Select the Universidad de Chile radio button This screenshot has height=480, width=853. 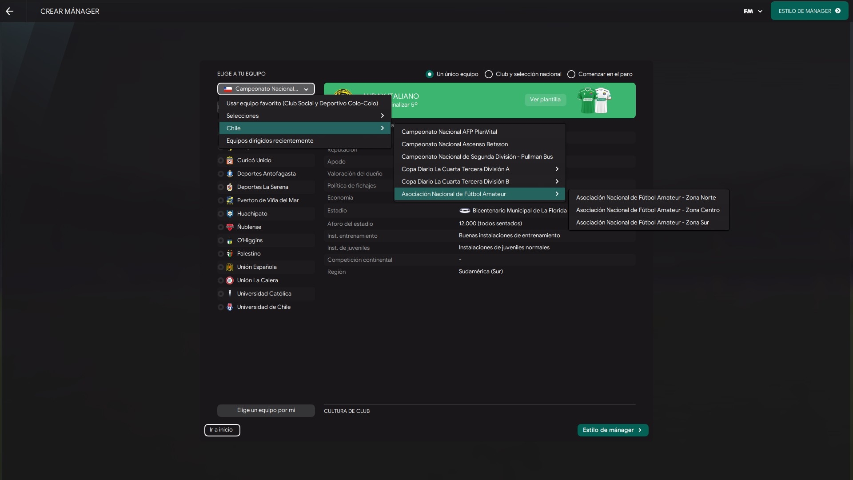coord(221,307)
